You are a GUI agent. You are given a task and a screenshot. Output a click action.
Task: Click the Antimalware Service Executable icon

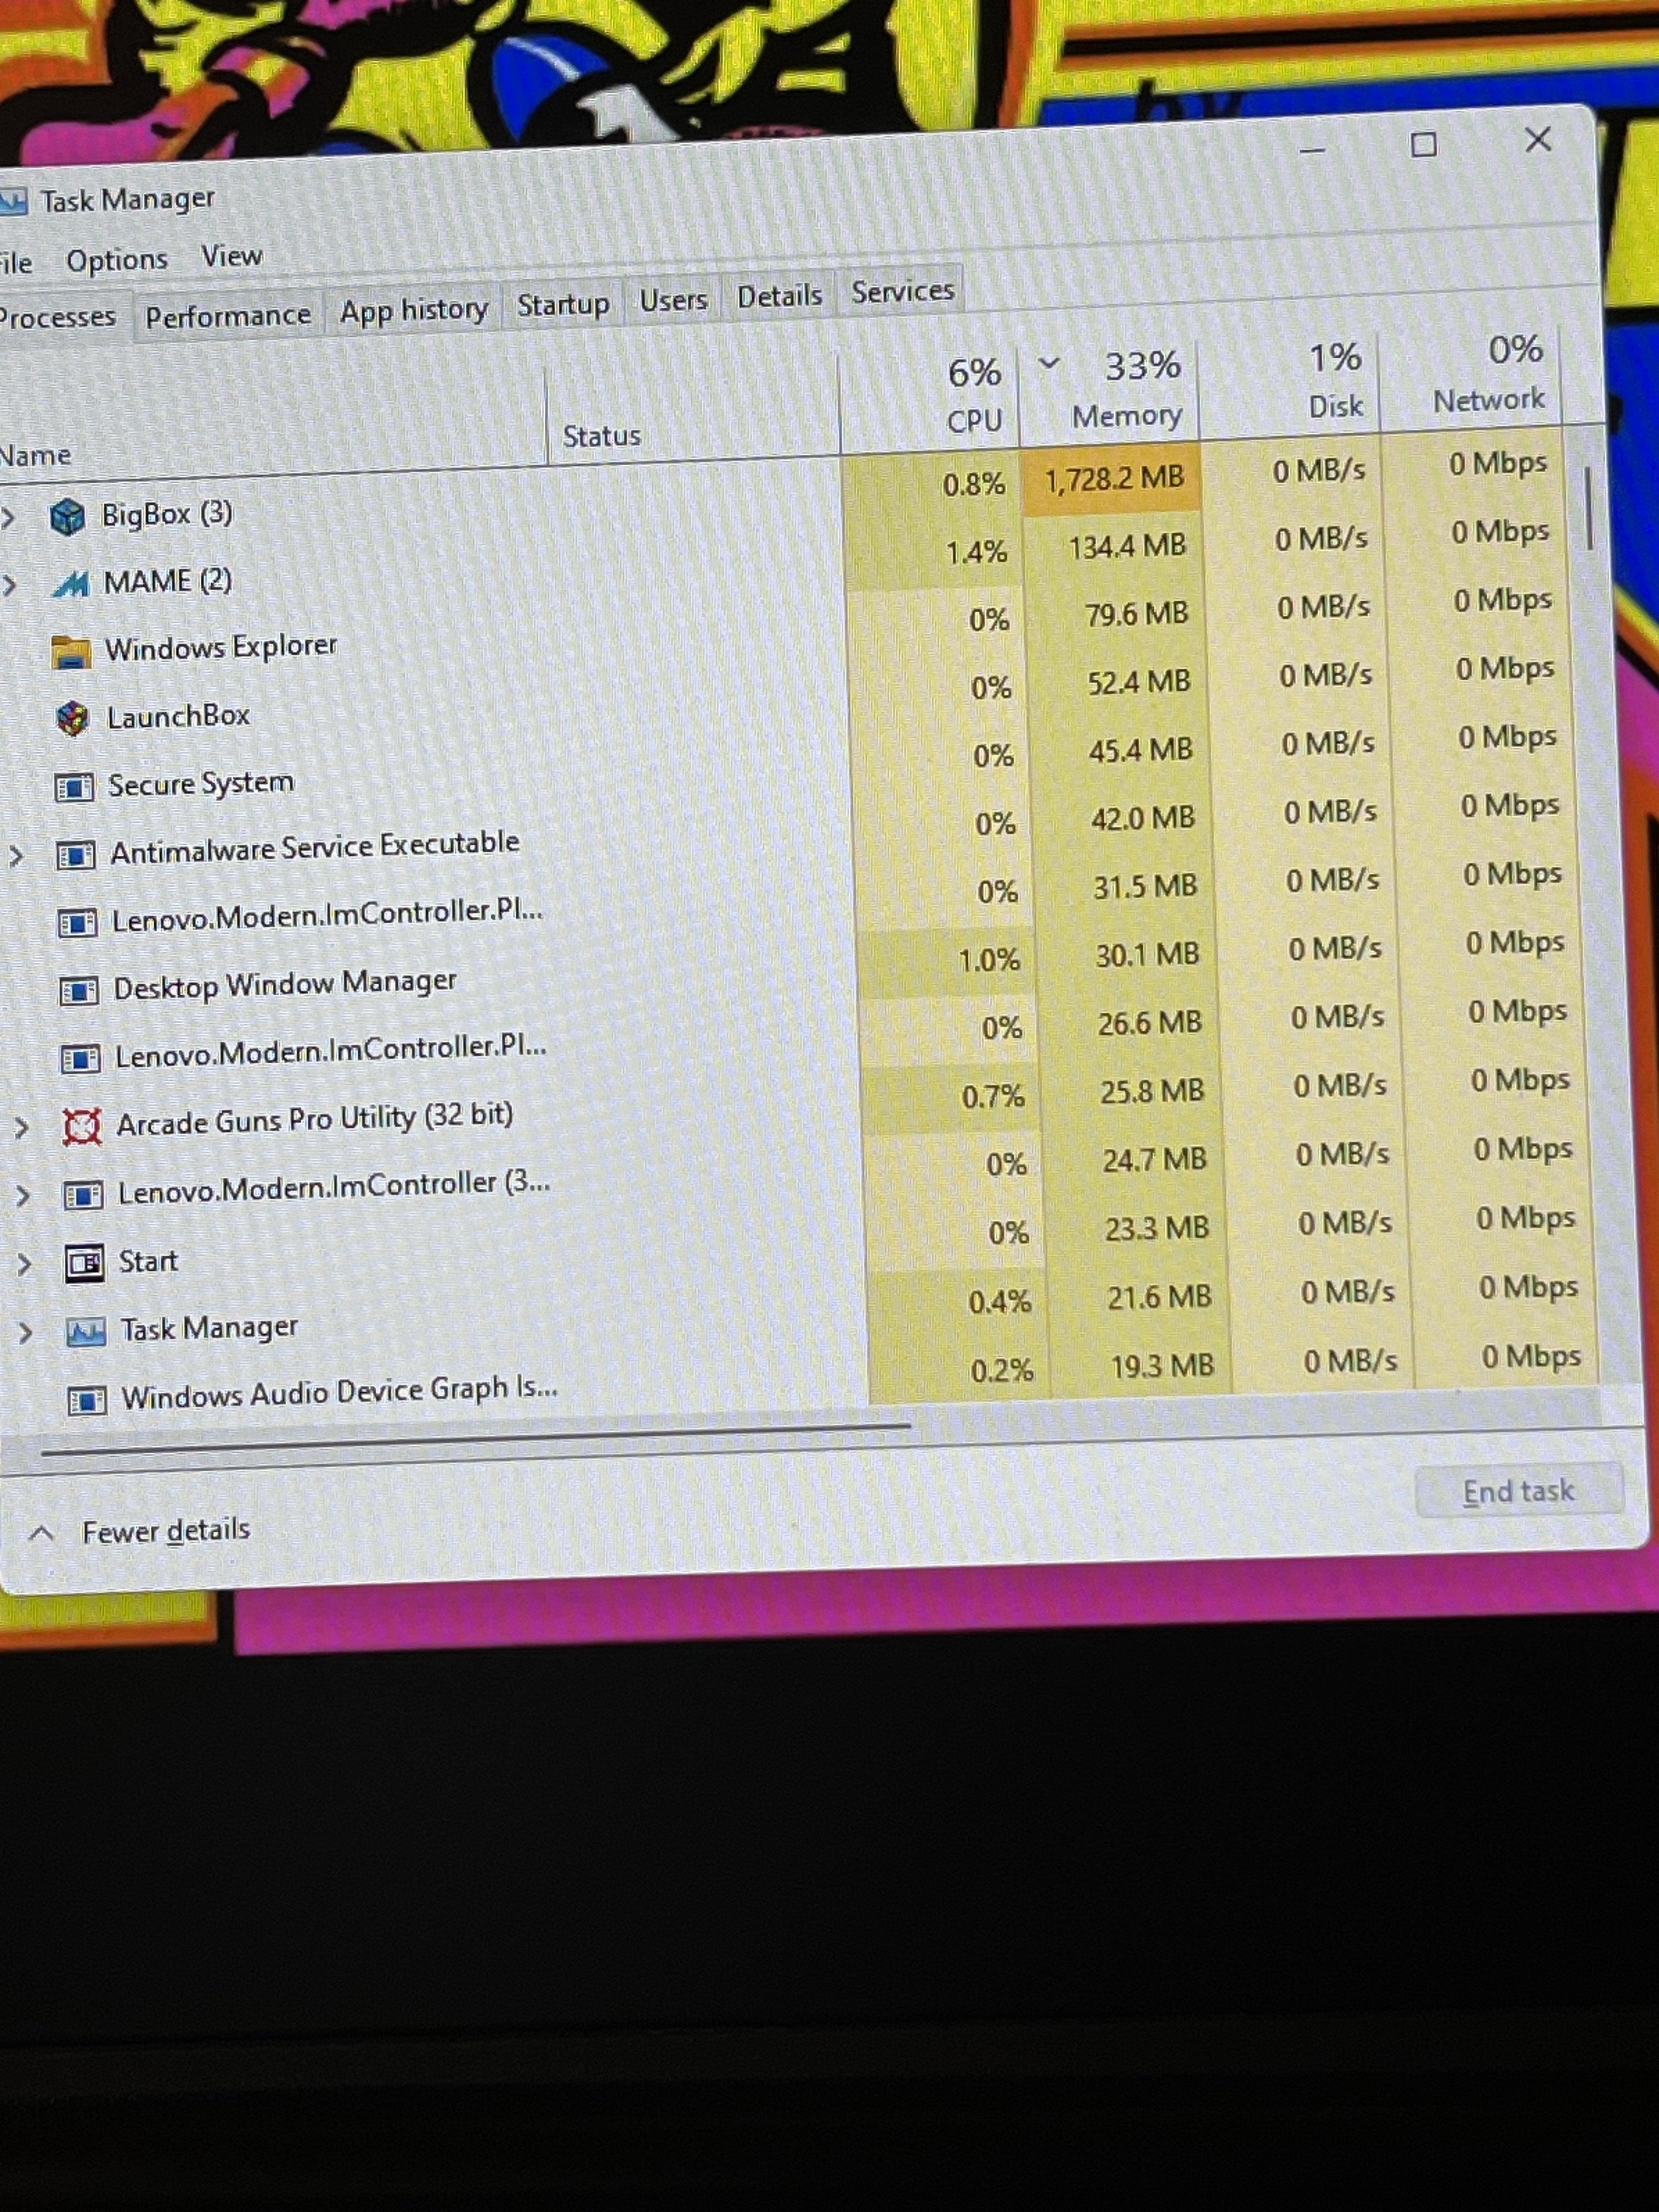tap(76, 856)
